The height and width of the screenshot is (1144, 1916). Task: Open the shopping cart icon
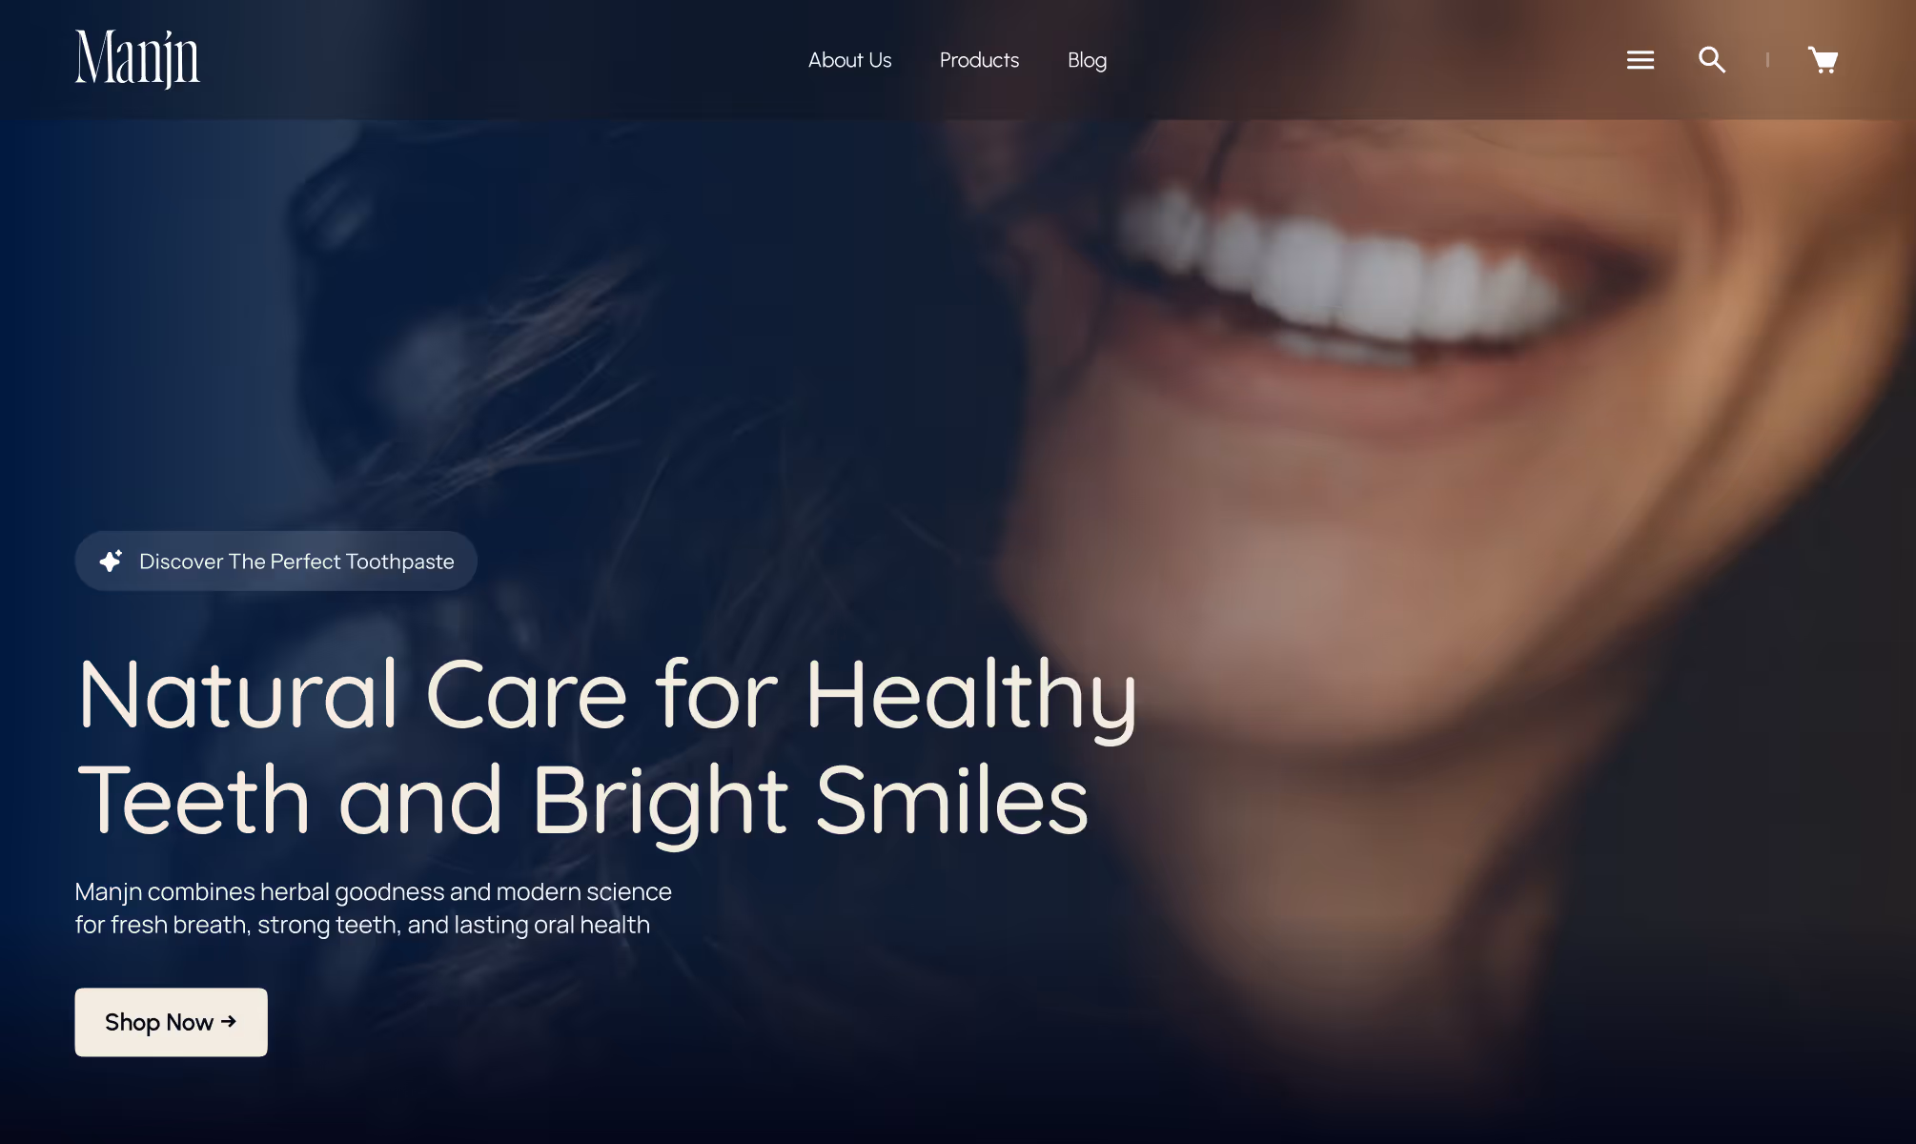coord(1823,60)
